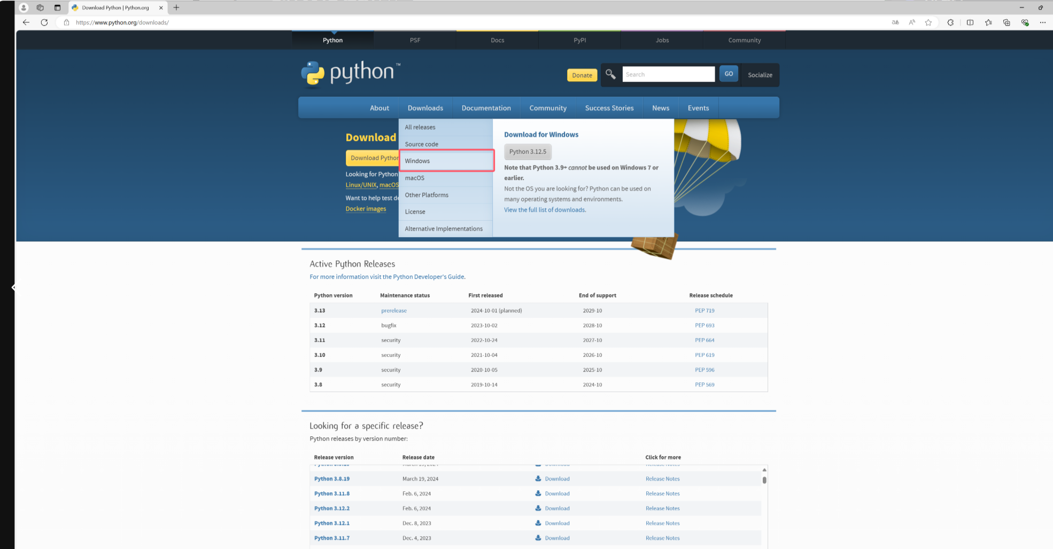The width and height of the screenshot is (1053, 549).
Task: Add this page to favorites star
Action: click(x=928, y=22)
